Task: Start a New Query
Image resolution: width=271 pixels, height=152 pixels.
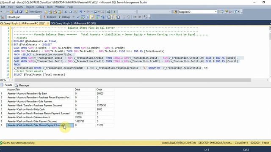Action: (33, 12)
